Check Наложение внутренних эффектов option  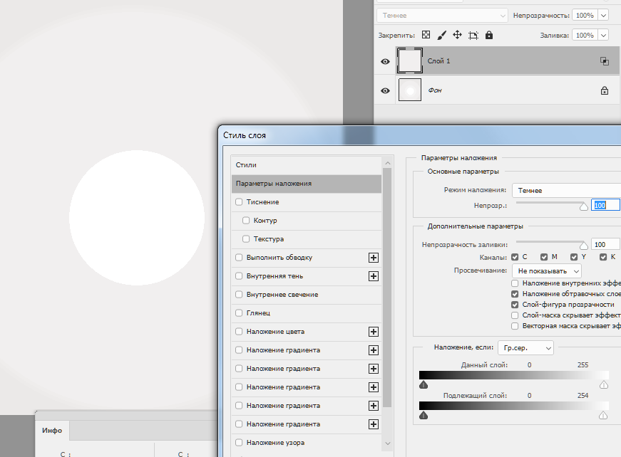click(x=515, y=283)
